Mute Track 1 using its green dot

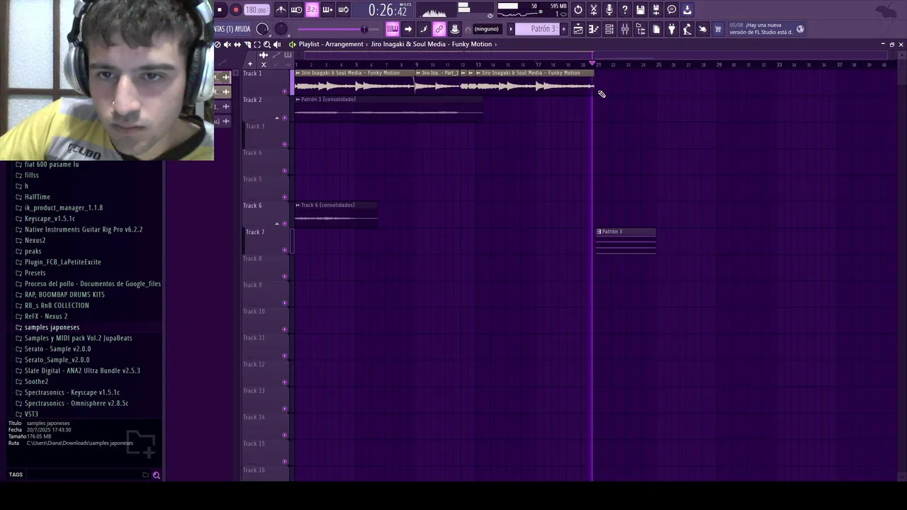point(285,91)
